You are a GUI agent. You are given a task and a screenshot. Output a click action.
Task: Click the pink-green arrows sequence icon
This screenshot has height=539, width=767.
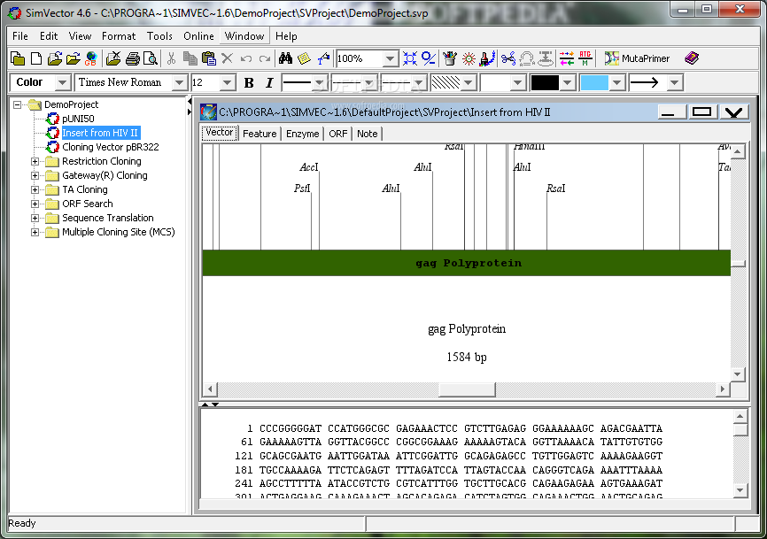(567, 58)
